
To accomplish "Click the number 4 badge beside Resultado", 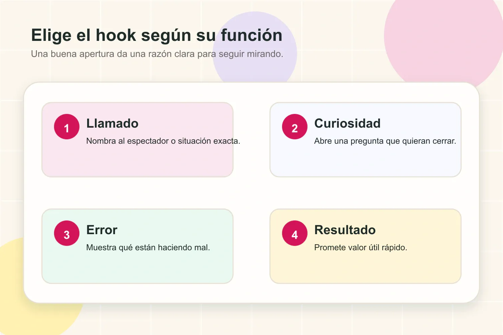I will [x=295, y=233].
